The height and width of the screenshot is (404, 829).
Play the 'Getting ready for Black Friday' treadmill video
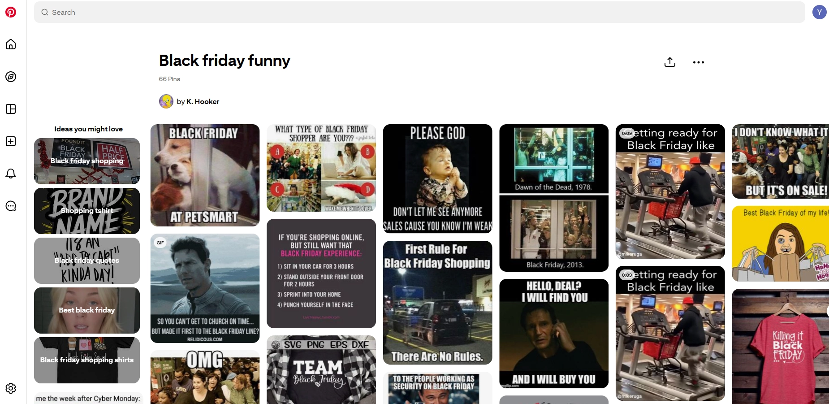point(669,192)
